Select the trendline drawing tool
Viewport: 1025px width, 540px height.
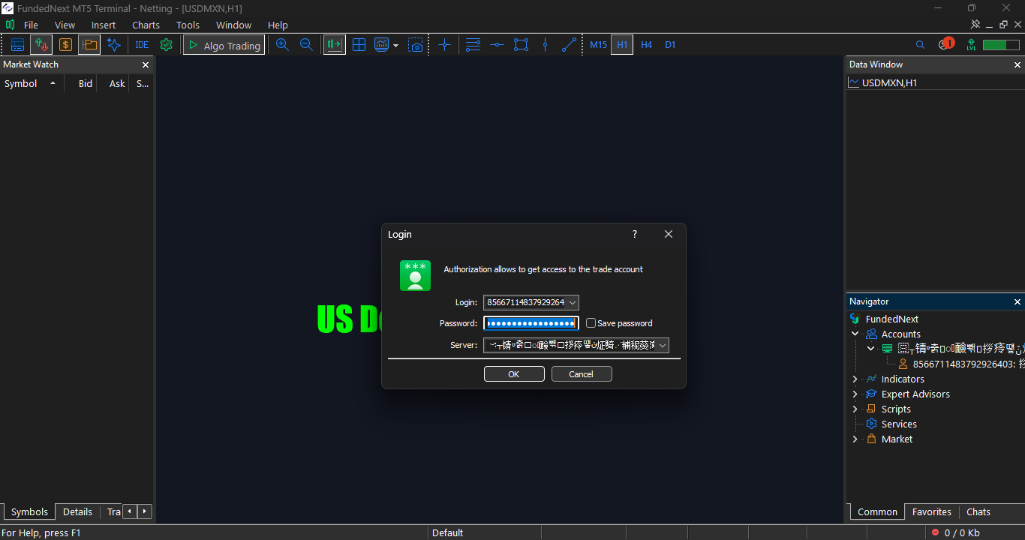click(x=569, y=45)
